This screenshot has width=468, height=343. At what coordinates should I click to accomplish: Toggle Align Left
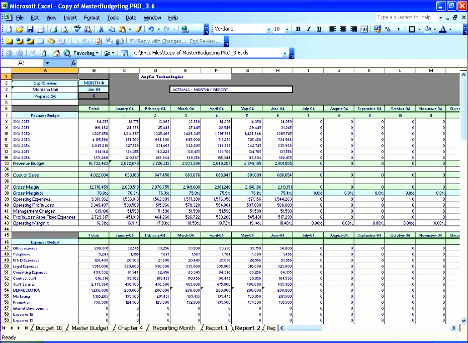coord(332,29)
